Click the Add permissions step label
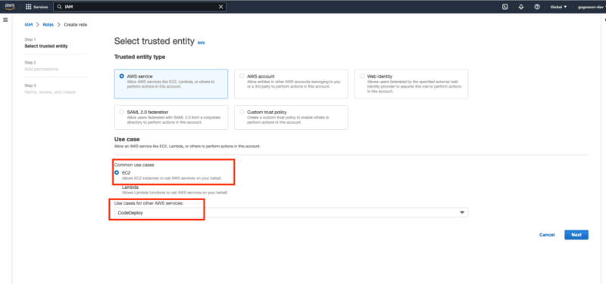 pyautogui.click(x=42, y=69)
